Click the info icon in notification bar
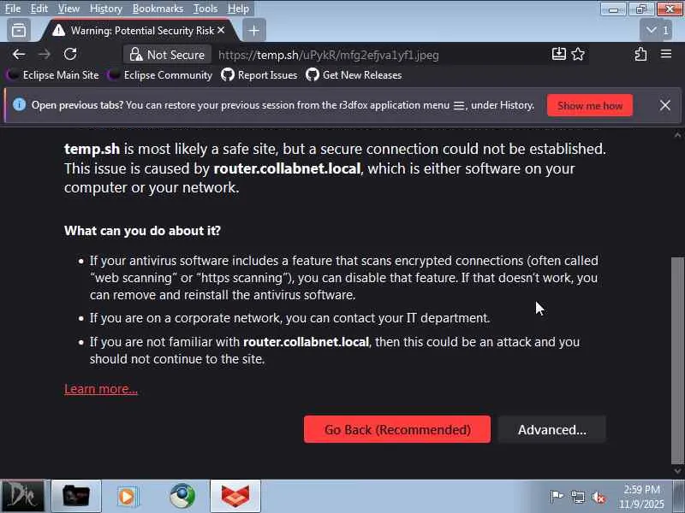Viewport: 685px width, 513px height. [19, 104]
